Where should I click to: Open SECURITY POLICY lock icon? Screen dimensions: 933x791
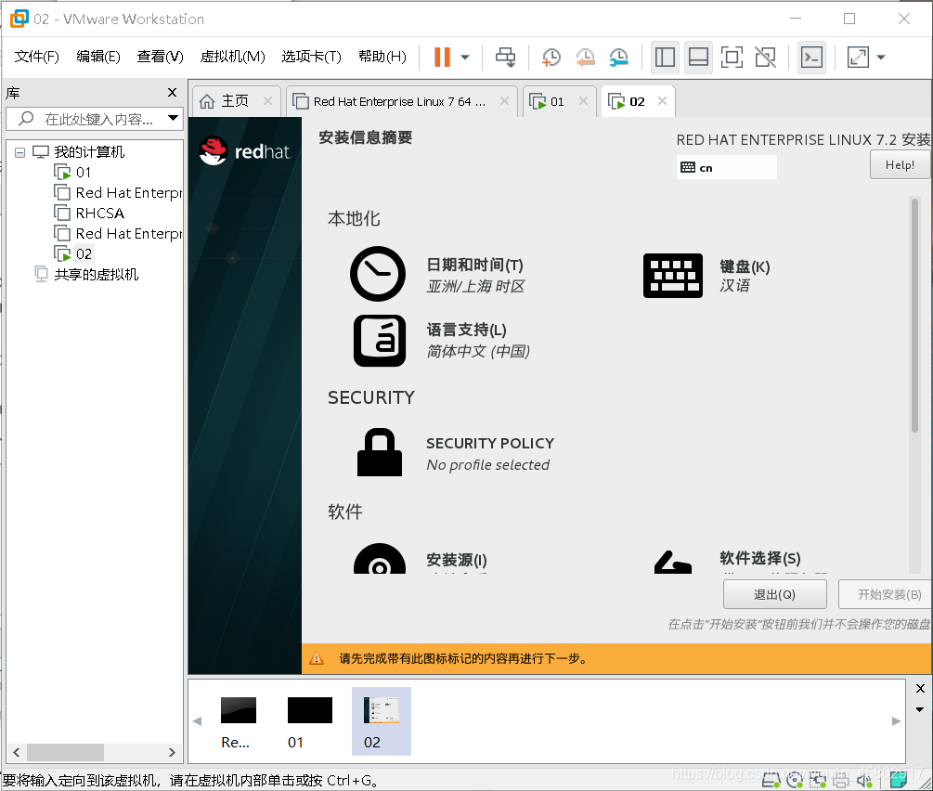tap(380, 452)
